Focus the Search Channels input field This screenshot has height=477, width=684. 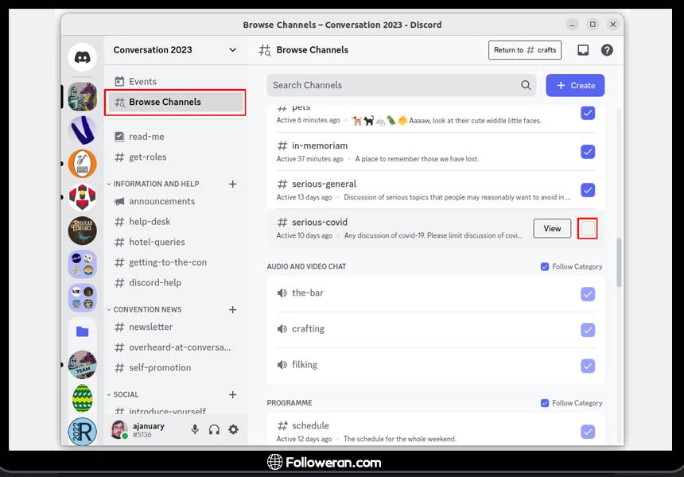(x=394, y=85)
